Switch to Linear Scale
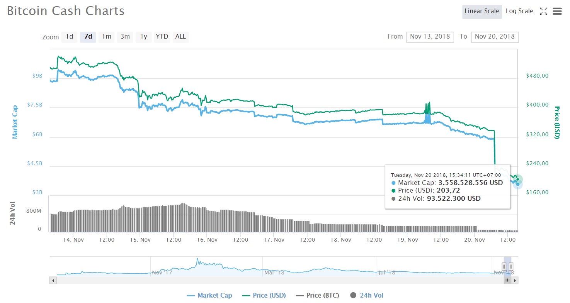 [x=482, y=11]
